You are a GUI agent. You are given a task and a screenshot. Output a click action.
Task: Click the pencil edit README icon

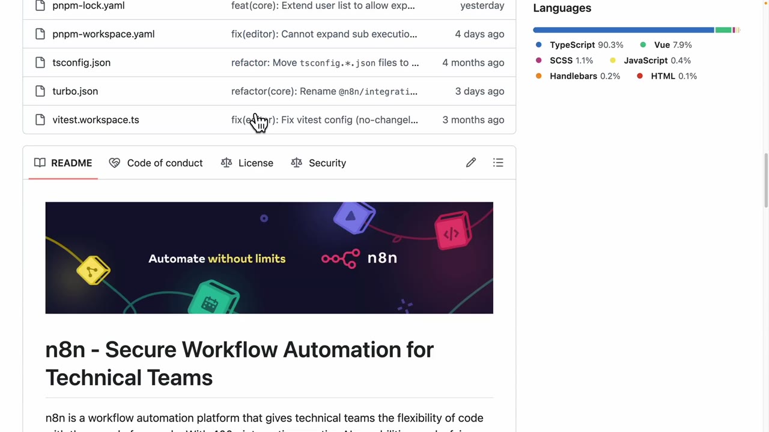(471, 163)
